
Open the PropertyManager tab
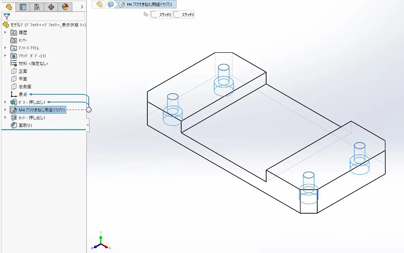pyautogui.click(x=23, y=7)
